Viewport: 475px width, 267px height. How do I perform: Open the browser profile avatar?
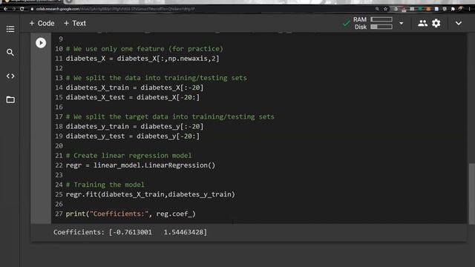tap(461, 9)
